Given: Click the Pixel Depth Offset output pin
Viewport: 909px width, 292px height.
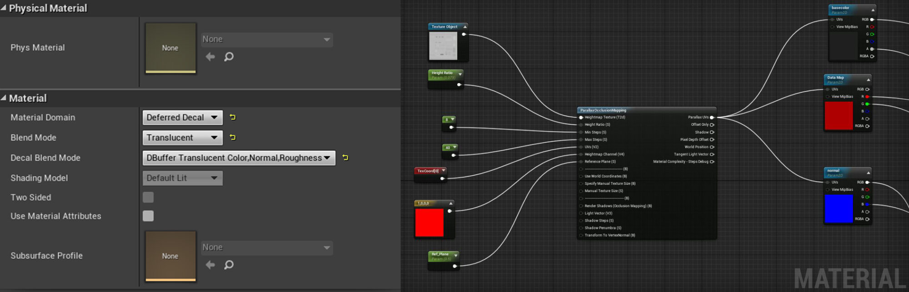Looking at the screenshot, I should tap(712, 139).
